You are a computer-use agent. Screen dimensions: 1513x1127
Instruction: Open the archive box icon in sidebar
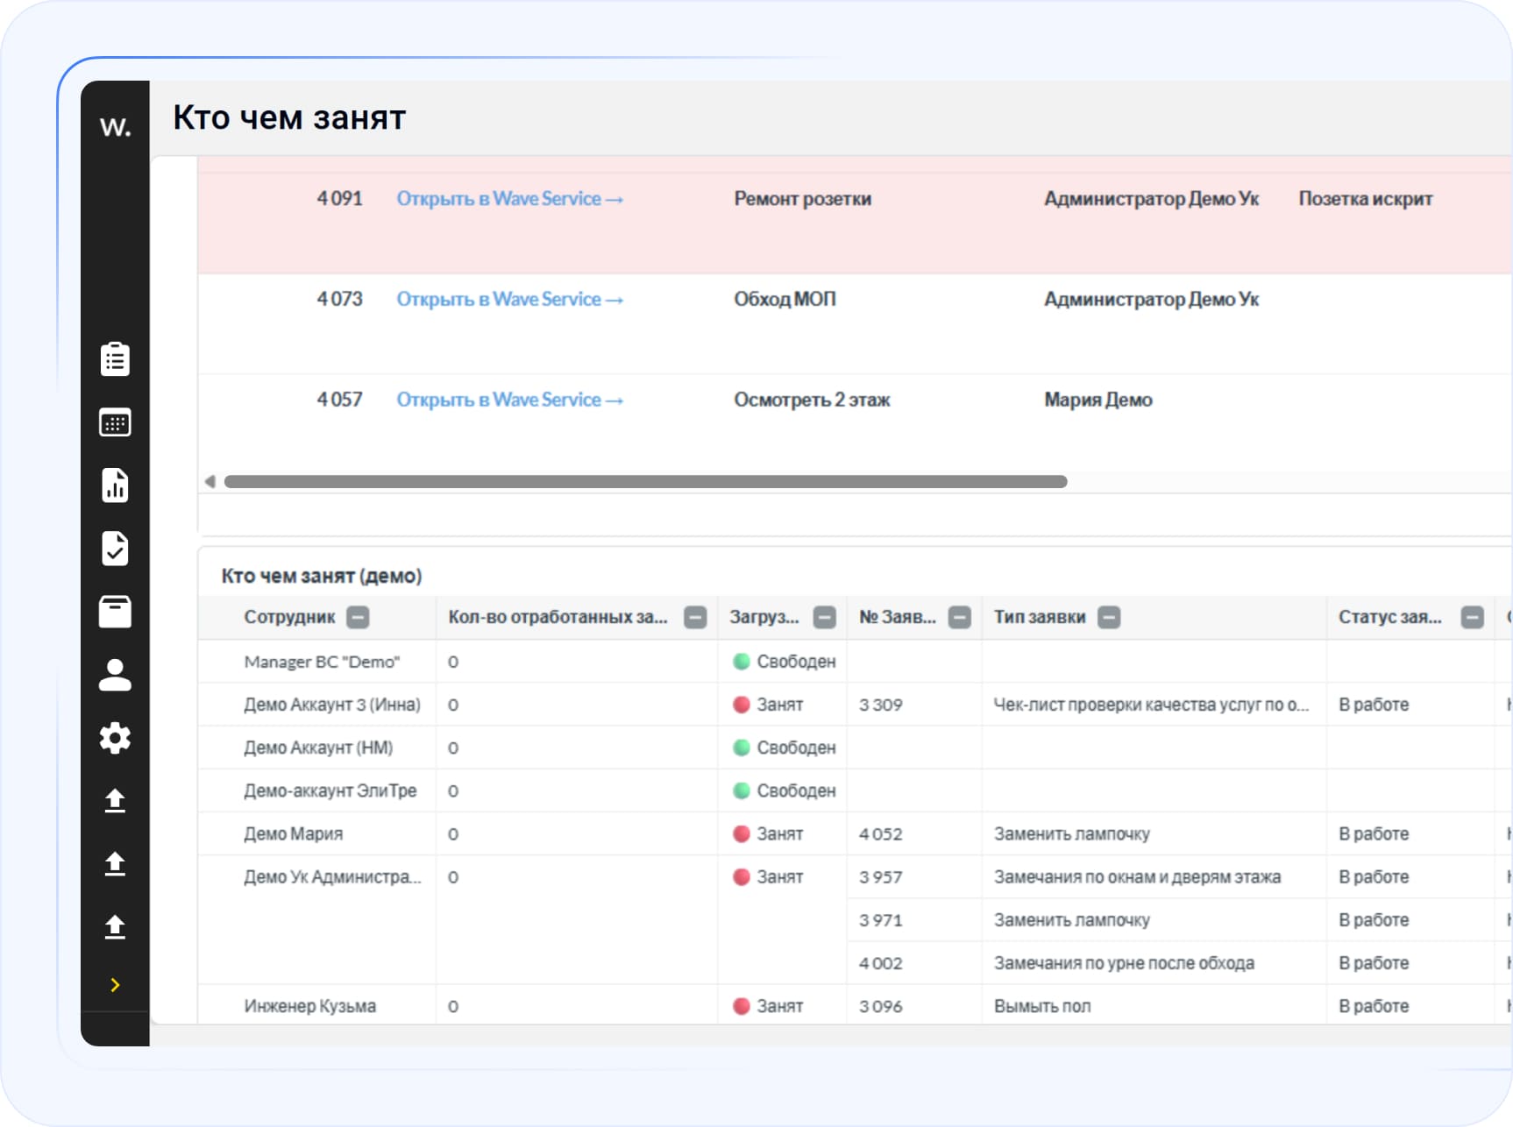115,612
